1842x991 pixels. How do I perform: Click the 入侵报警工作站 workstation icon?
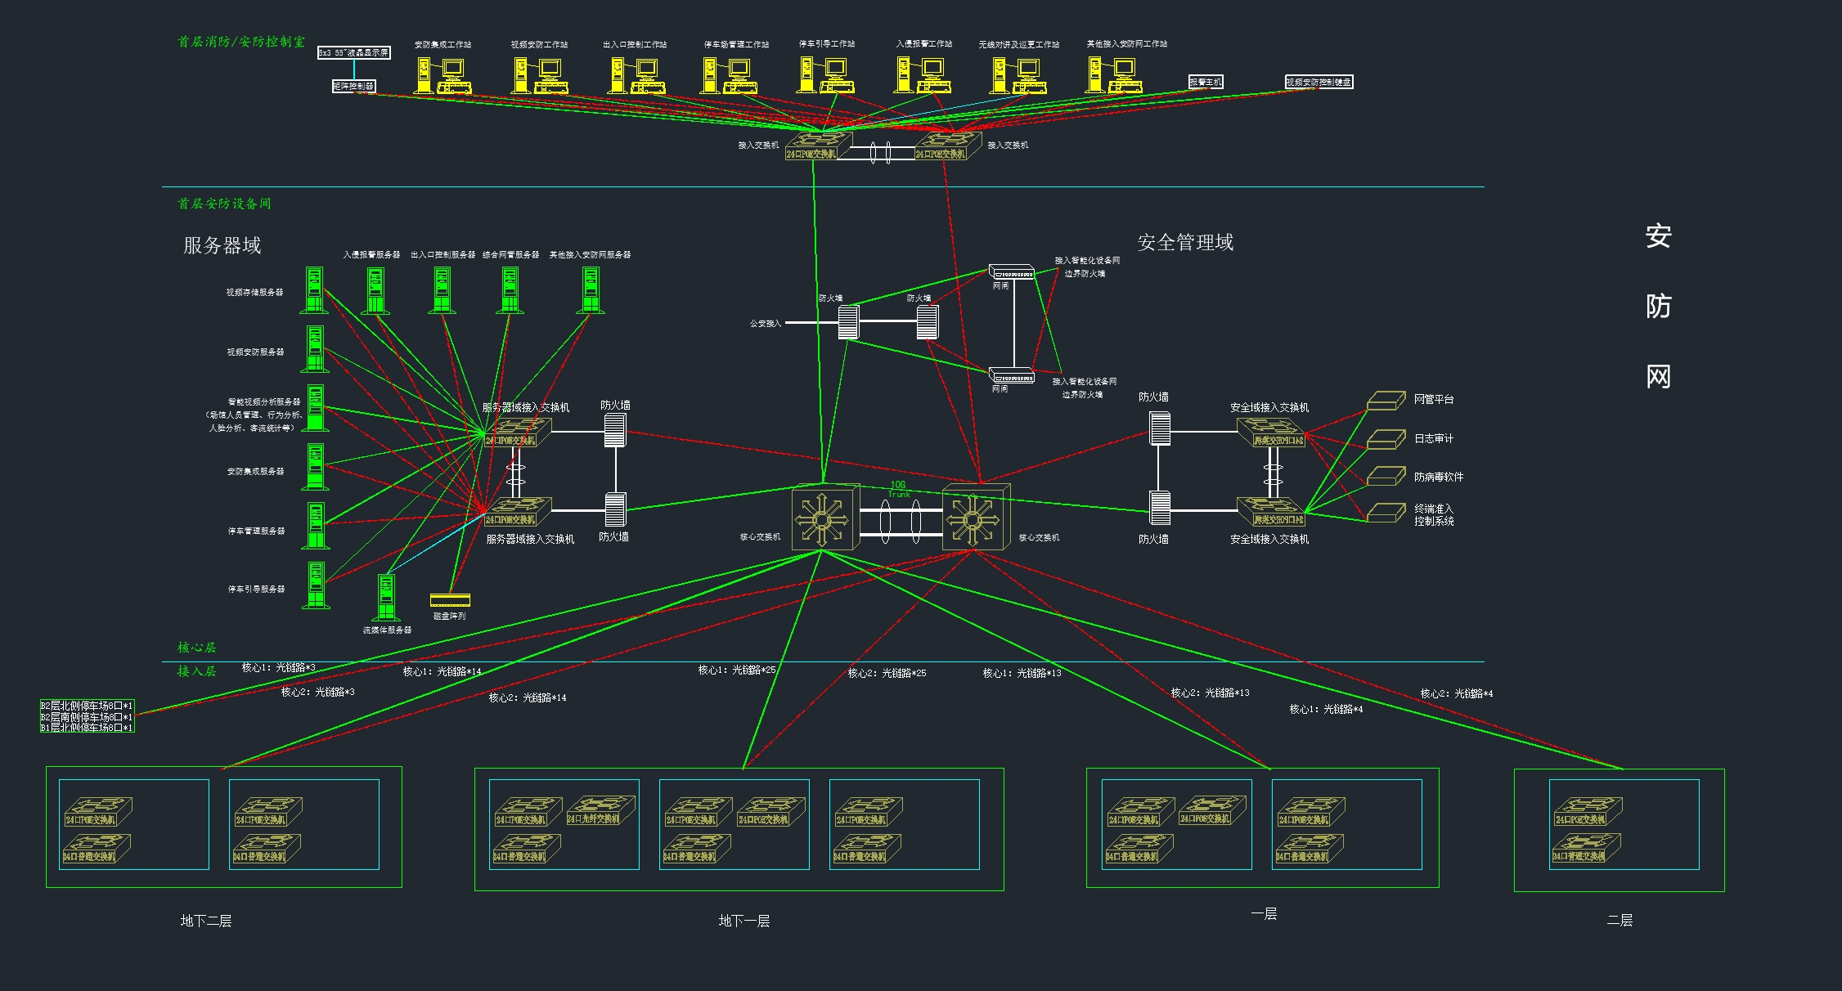pyautogui.click(x=923, y=75)
